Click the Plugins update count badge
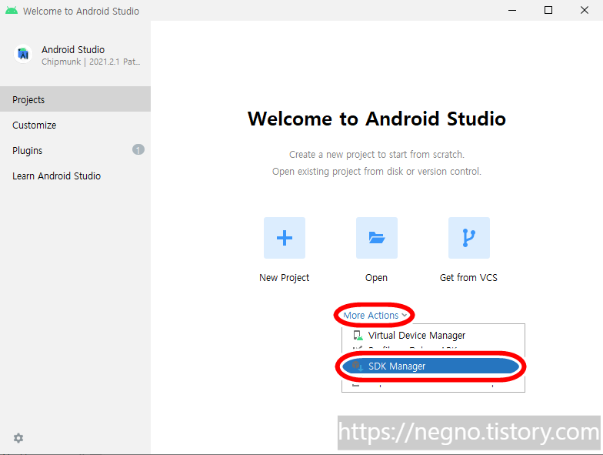 tap(138, 149)
